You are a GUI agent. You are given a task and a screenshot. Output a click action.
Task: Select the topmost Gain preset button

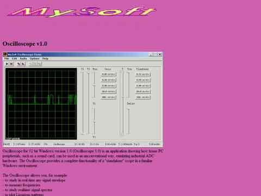(108, 74)
